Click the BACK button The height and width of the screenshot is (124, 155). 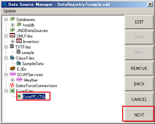pyautogui.click(x=139, y=84)
